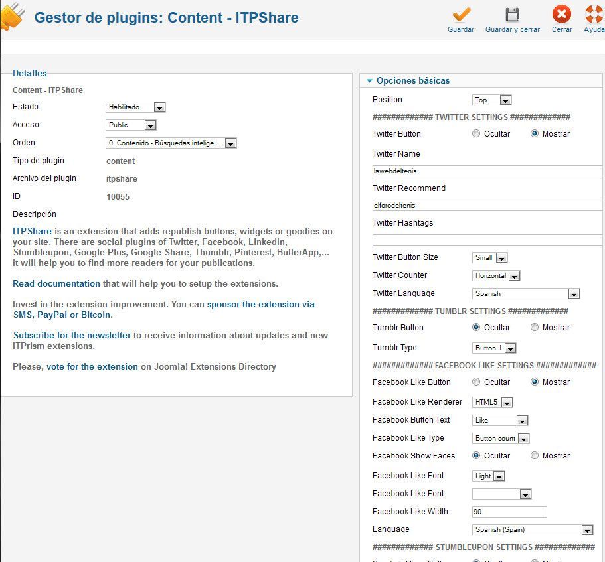Open the Read documentation link
Image resolution: width=605 pixels, height=562 pixels.
coord(56,283)
